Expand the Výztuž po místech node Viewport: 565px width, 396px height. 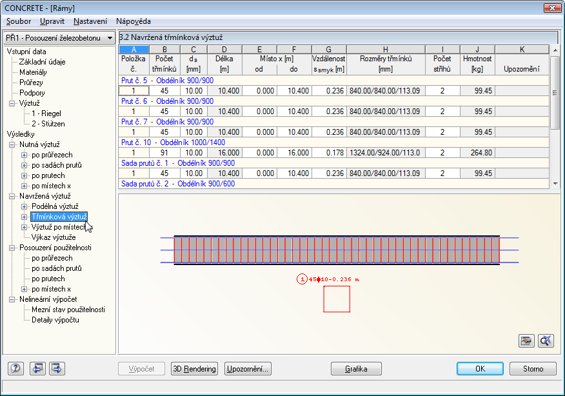(24, 227)
